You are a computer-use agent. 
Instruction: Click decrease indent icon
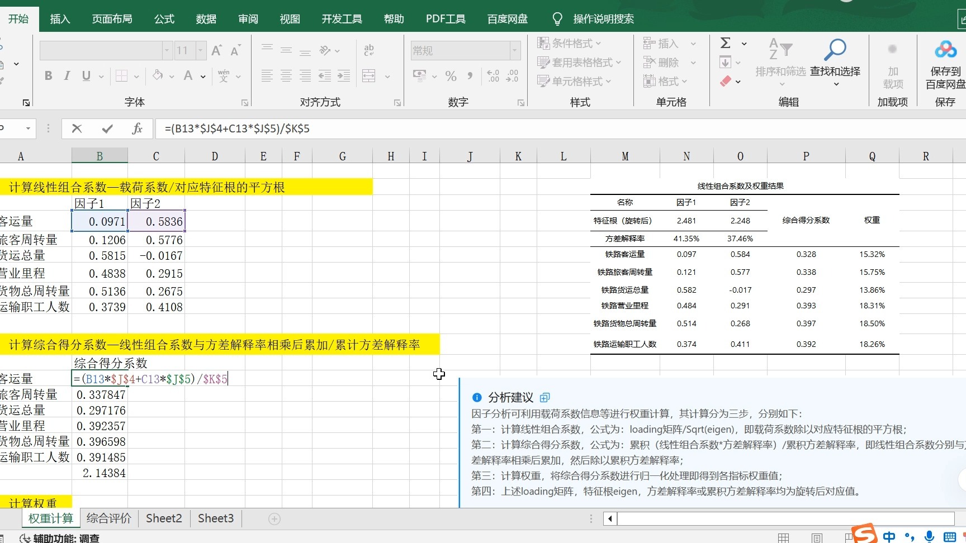(x=325, y=76)
